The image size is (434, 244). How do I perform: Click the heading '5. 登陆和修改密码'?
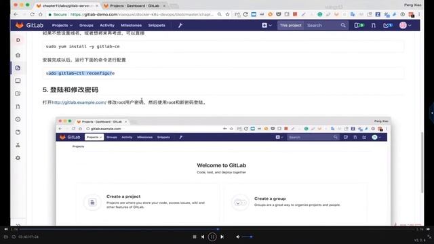click(71, 89)
